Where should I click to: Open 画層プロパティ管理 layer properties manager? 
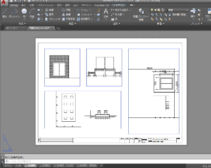141,15
